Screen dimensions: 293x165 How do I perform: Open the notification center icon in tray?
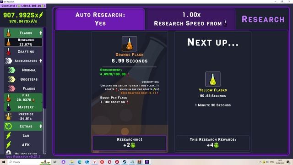288,162
